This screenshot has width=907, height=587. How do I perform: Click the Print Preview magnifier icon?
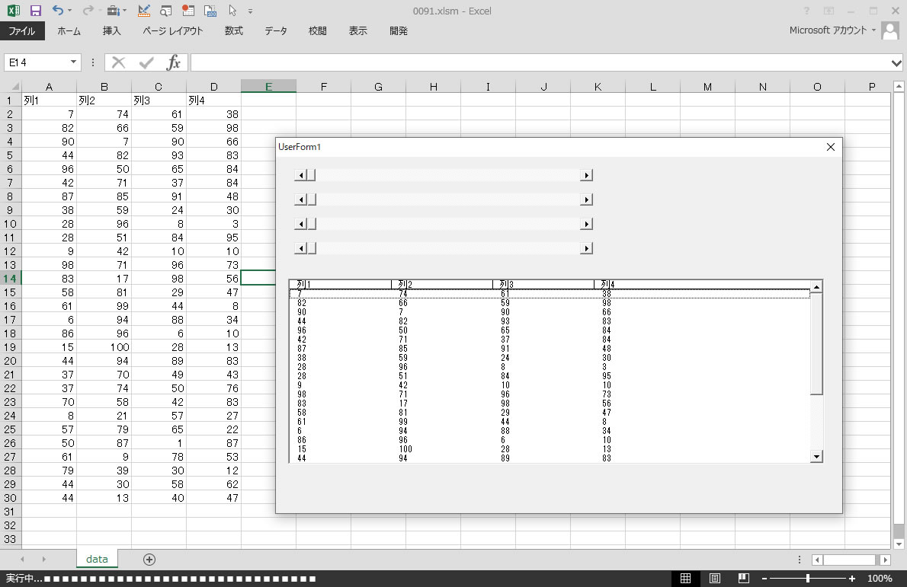pos(166,11)
